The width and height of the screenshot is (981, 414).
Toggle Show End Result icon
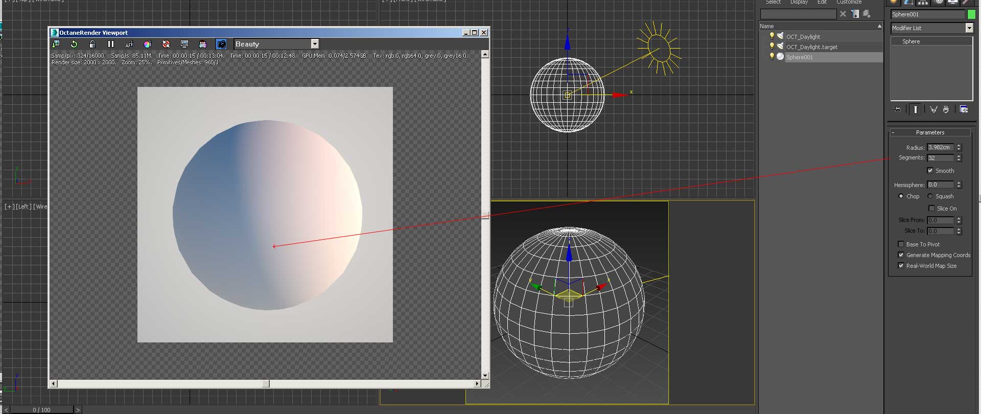pyautogui.click(x=916, y=109)
